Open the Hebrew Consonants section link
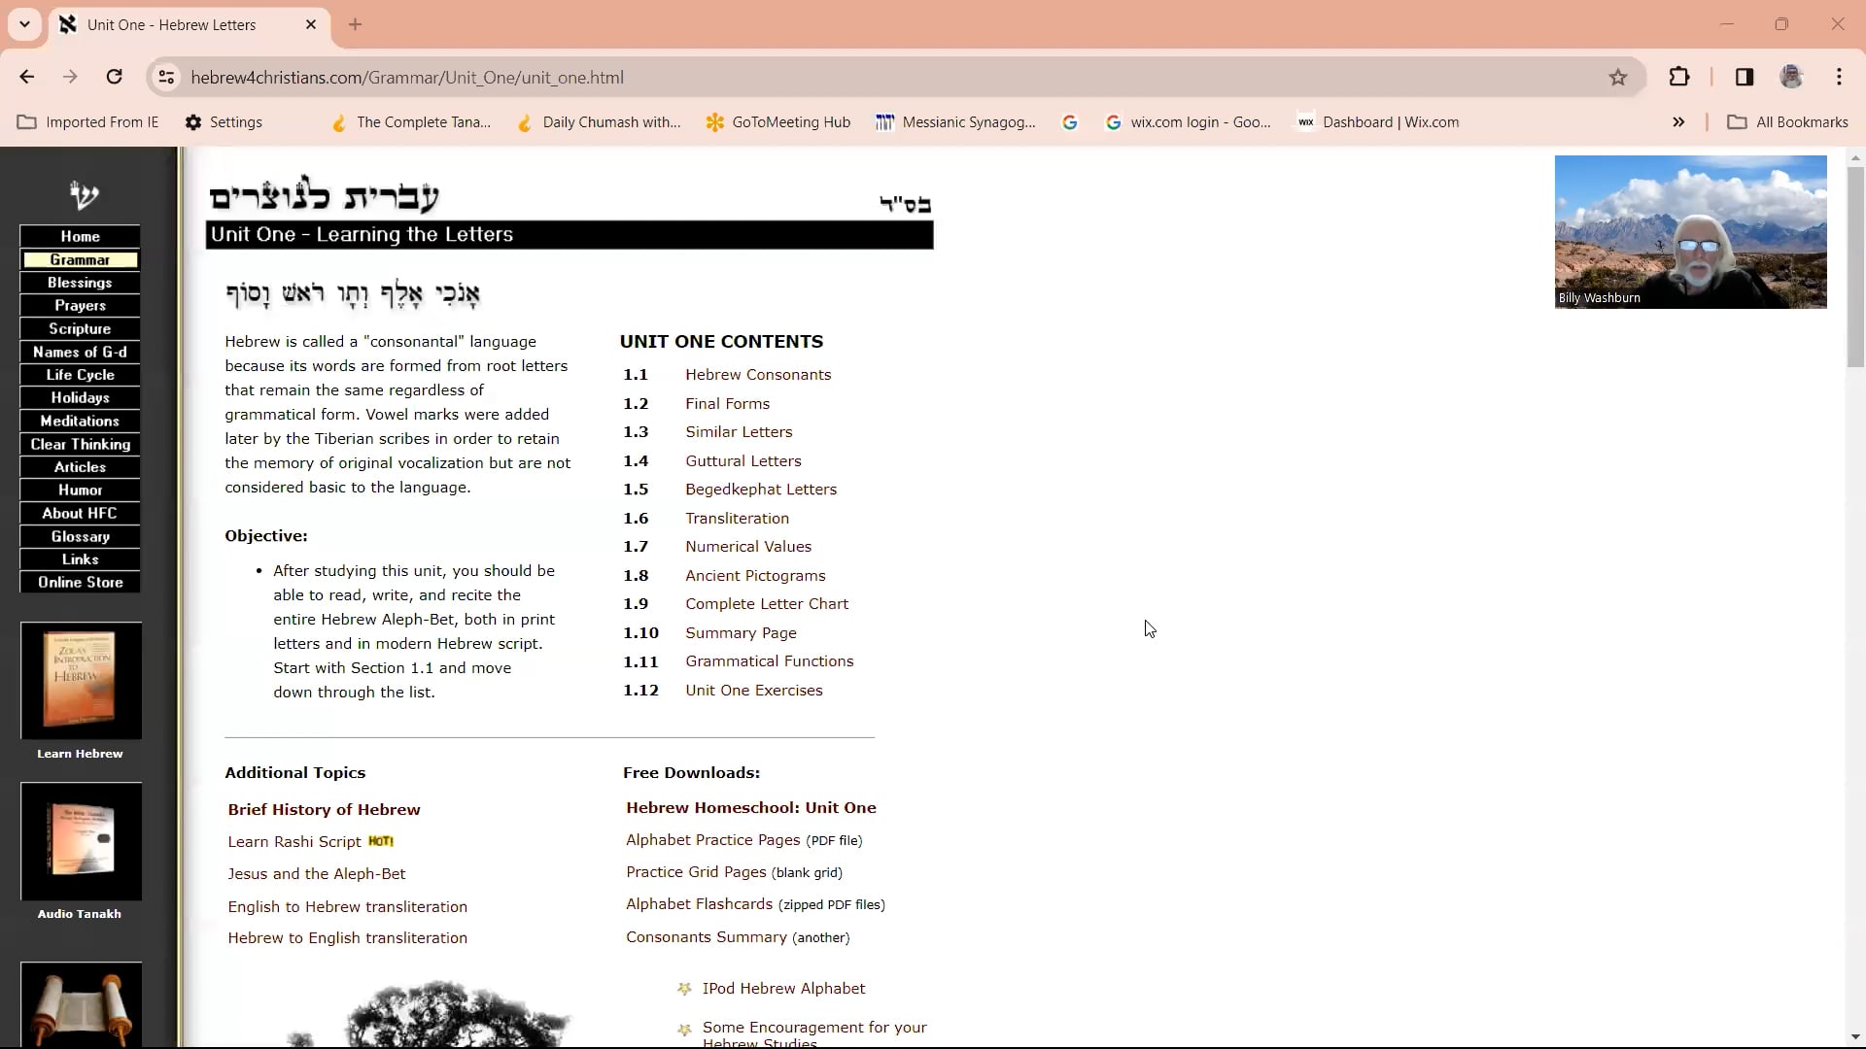This screenshot has width=1866, height=1049. [x=758, y=375]
